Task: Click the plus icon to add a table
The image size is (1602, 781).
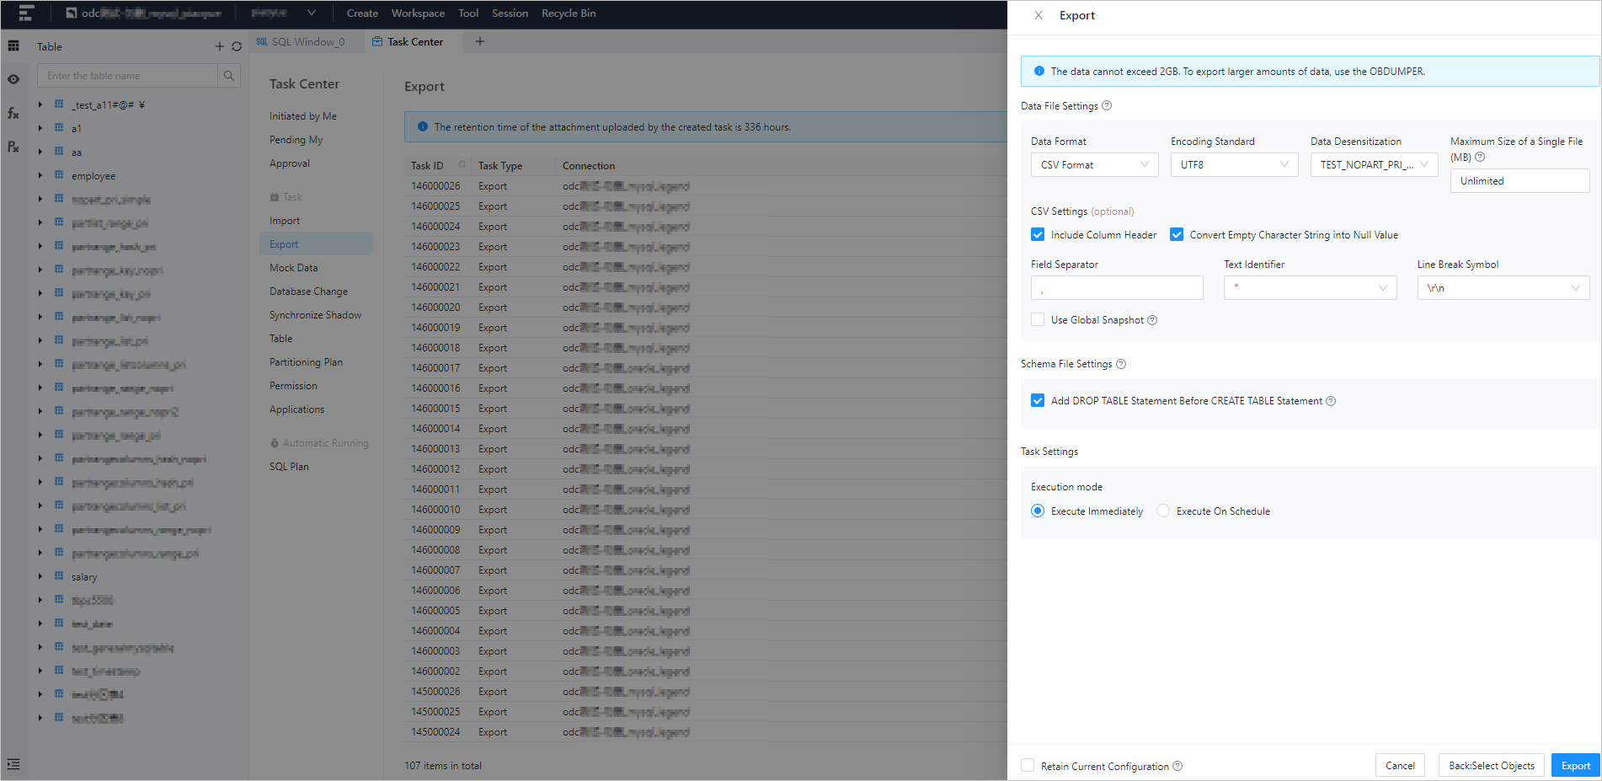Action: coord(219,46)
